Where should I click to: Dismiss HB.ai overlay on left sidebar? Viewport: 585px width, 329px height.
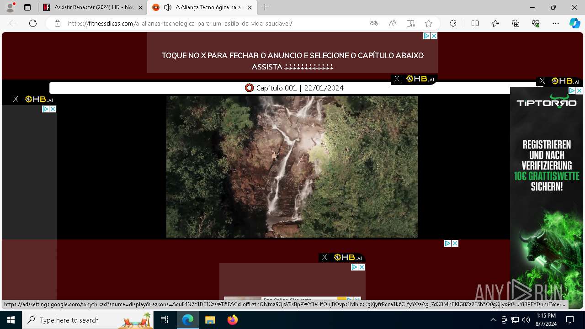[x=16, y=99]
